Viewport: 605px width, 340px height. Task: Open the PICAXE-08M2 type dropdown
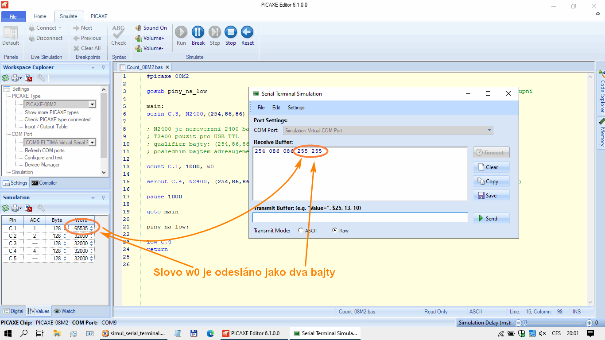[92, 104]
